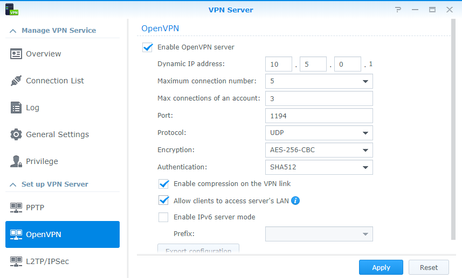
Task: Click the vertical scrollbar of settings panel
Action: click(453, 129)
